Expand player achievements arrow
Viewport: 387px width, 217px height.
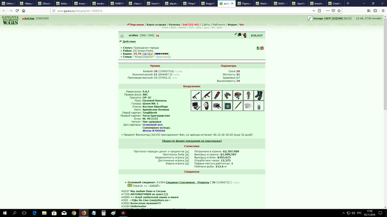point(187,161)
